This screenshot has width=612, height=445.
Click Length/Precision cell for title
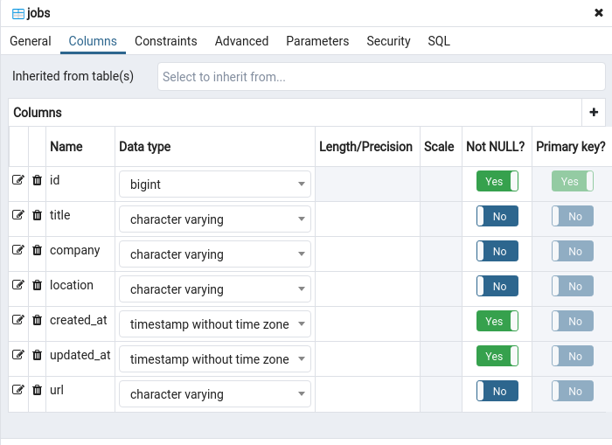point(367,219)
